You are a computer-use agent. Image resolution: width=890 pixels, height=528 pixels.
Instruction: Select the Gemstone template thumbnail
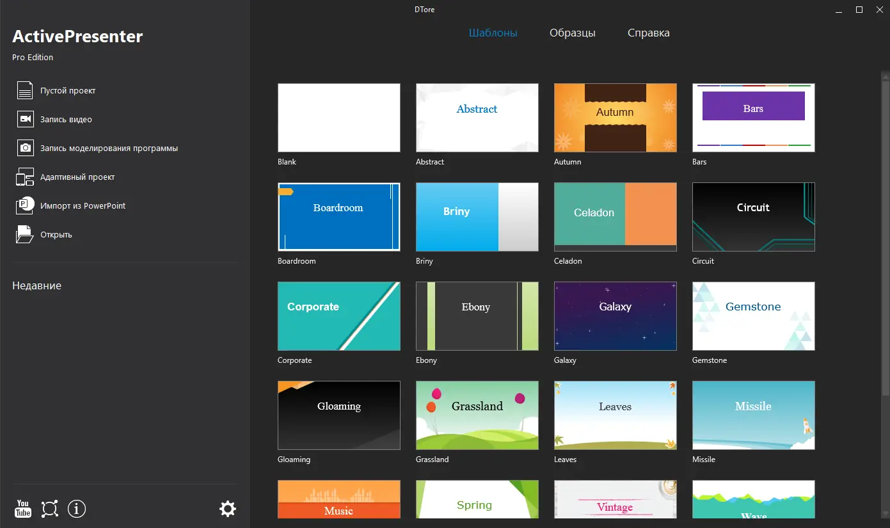(754, 316)
